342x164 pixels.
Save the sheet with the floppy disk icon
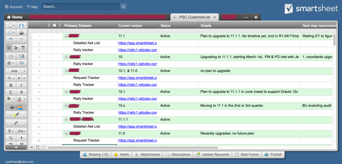click(21, 26)
